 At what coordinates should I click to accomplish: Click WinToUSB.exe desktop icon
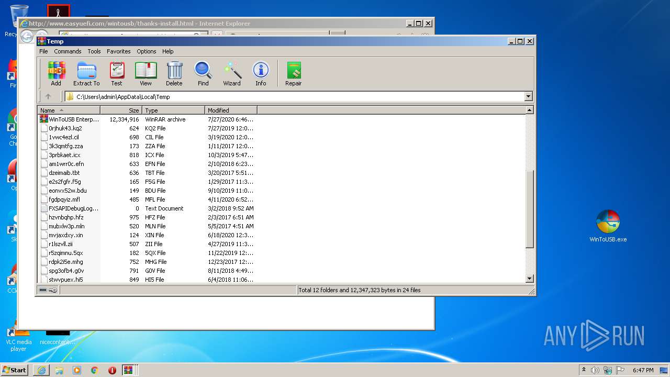click(x=608, y=226)
